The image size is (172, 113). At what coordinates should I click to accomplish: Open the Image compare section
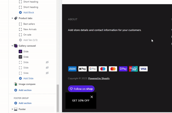pyautogui.click(x=27, y=84)
